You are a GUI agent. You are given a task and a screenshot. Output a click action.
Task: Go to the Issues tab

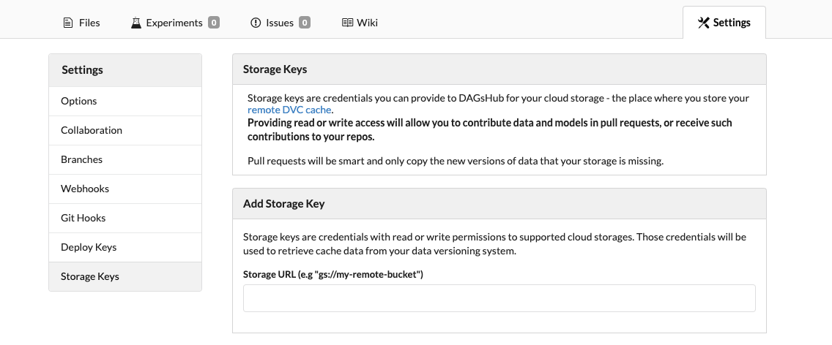pos(279,23)
